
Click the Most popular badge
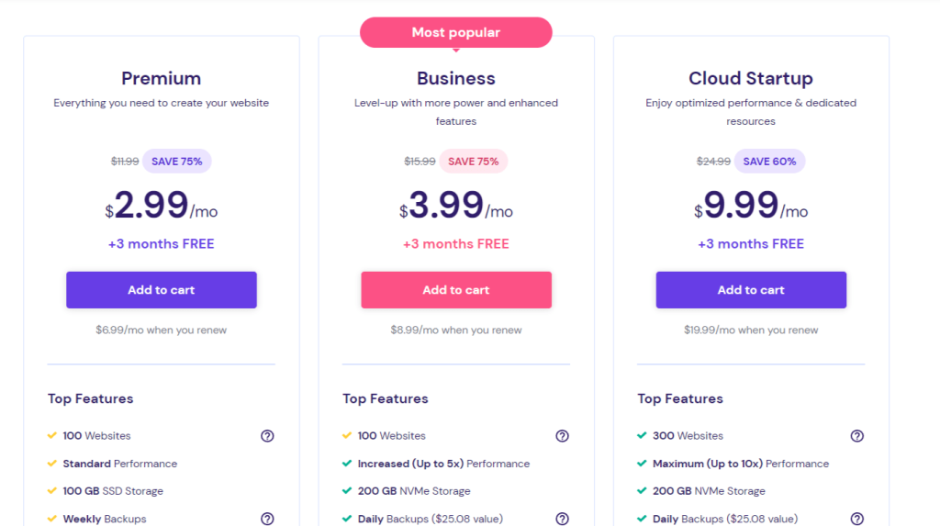[x=456, y=32]
